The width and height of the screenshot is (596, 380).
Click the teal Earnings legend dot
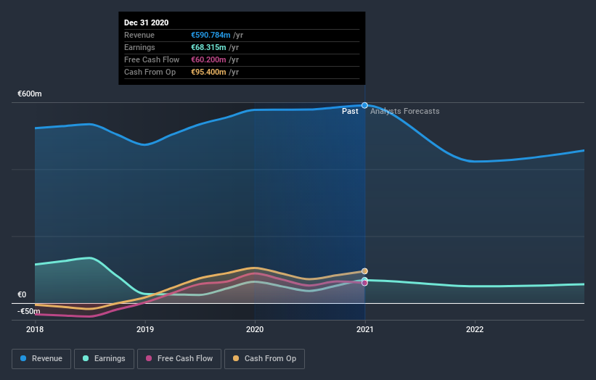coord(86,358)
